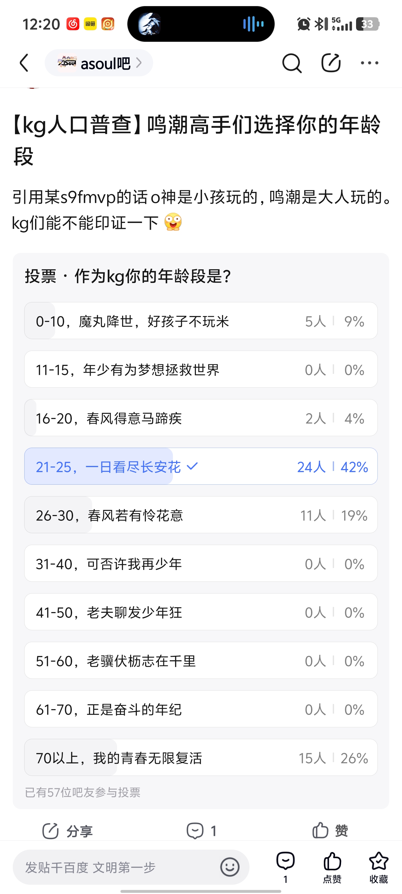
Task: Open the search magnifier icon
Action: 291,63
